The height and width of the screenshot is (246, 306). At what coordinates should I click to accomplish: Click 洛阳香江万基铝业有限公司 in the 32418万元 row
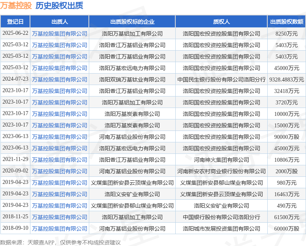tap(132, 91)
